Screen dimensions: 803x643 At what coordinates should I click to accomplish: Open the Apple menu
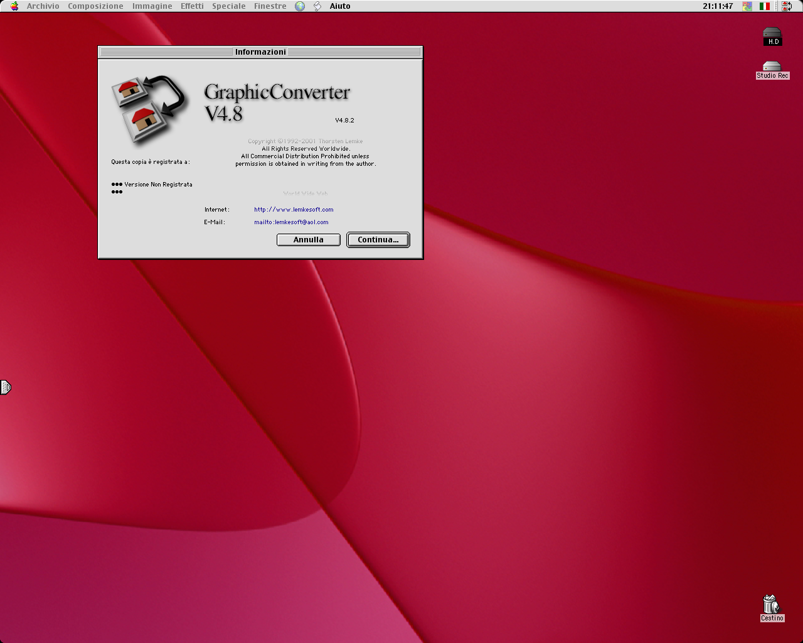[x=14, y=6]
